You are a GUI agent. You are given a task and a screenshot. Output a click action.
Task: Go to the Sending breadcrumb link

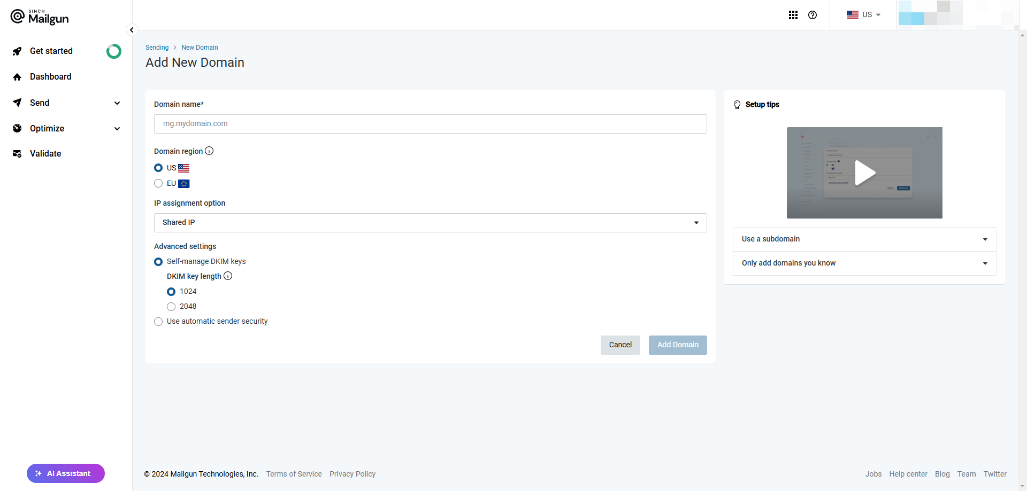157,48
